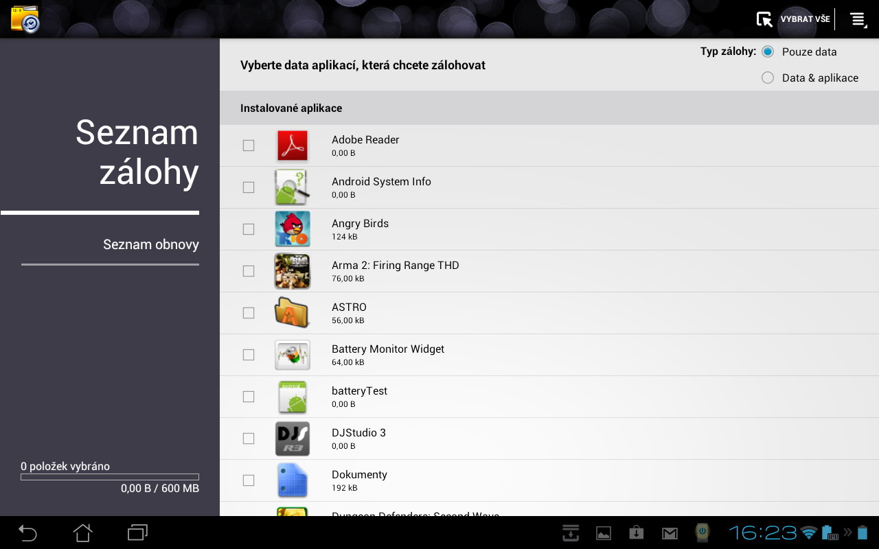Select radio button Data & aplikace
This screenshot has height=549, width=879.
(767, 78)
